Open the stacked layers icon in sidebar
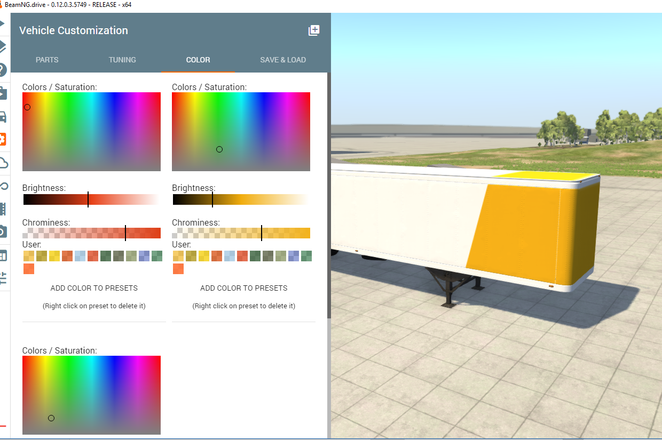Screen dimensions: 662x440 coord(3,47)
